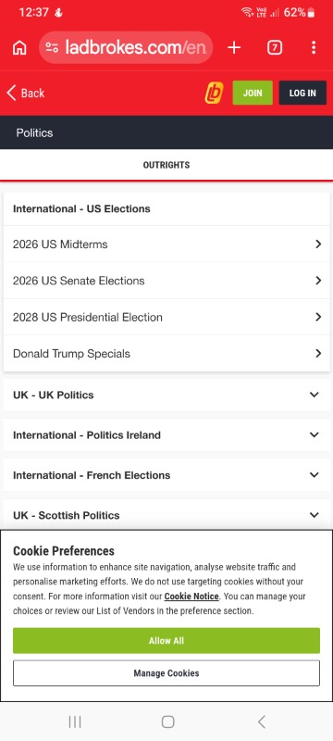
Task: Expand International - French Elections section
Action: coord(166,475)
